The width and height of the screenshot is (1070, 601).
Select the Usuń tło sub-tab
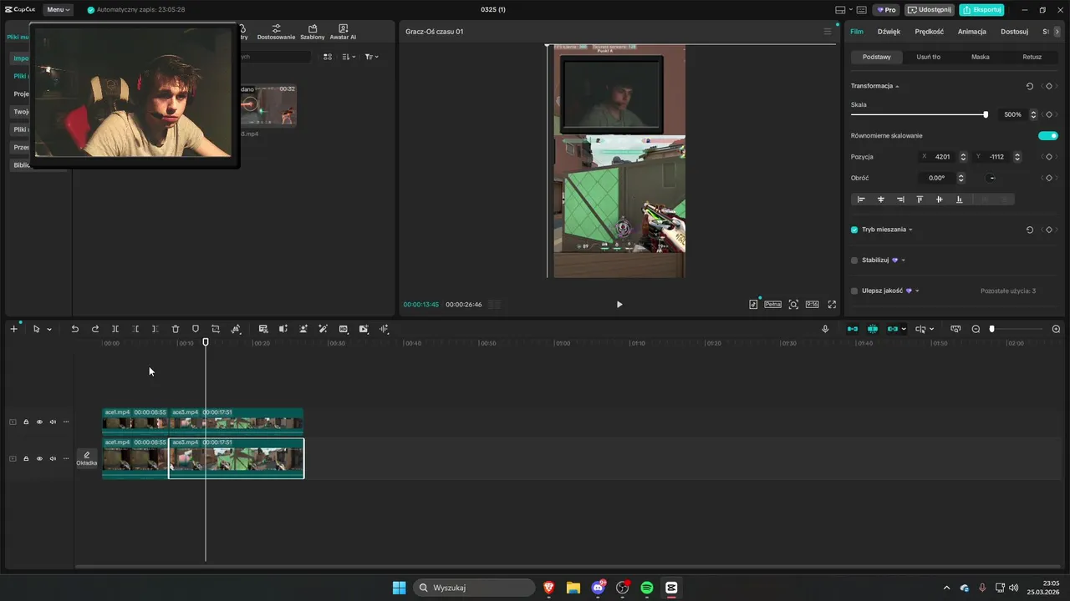pyautogui.click(x=928, y=57)
